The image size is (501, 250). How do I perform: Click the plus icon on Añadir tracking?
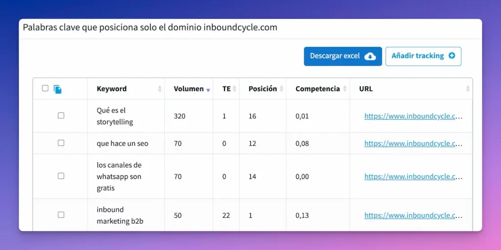(452, 56)
